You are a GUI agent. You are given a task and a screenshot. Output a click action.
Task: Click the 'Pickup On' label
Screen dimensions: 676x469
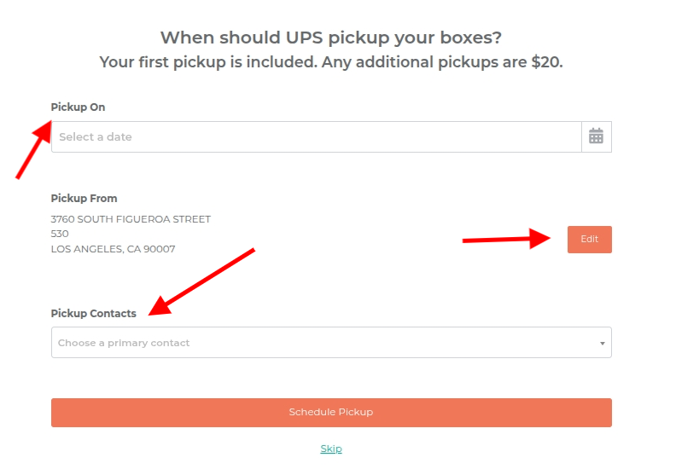tap(78, 107)
